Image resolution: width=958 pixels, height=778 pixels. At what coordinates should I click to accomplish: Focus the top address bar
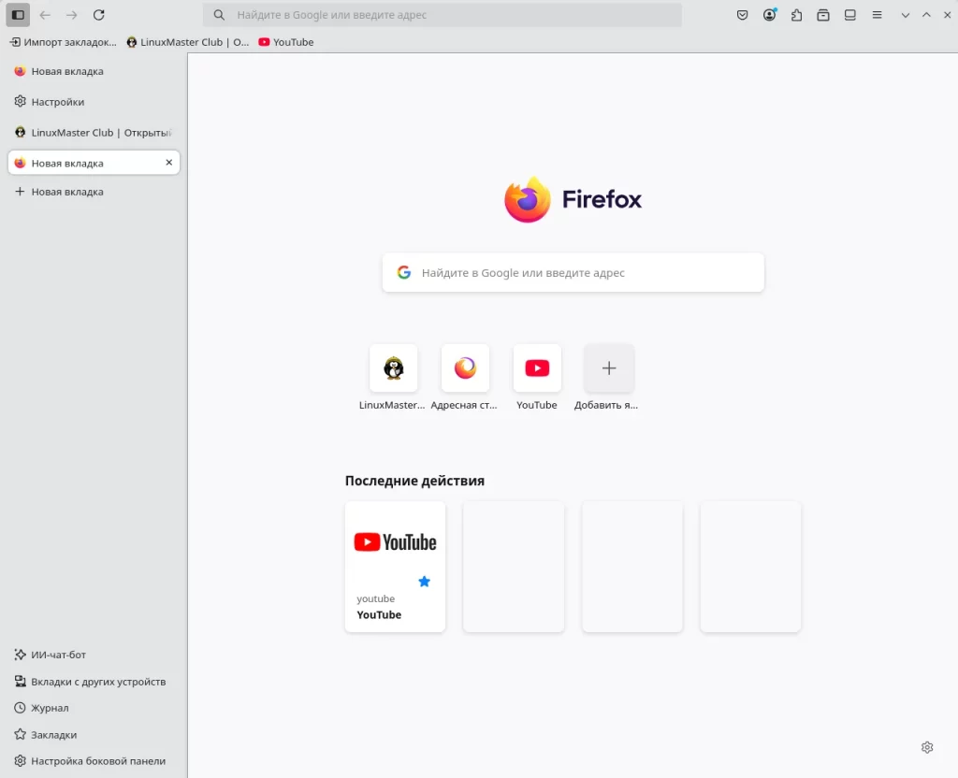443,15
